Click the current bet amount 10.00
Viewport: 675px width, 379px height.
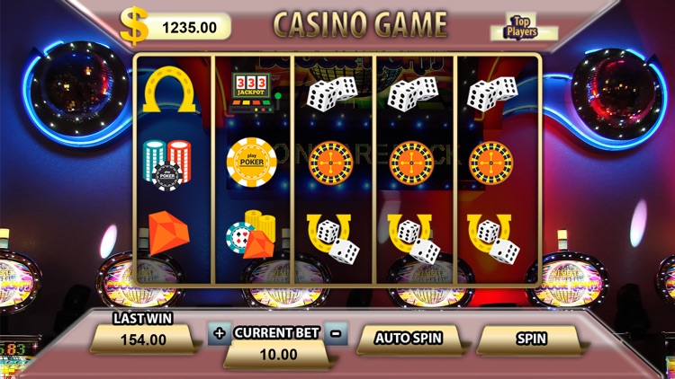278,355
